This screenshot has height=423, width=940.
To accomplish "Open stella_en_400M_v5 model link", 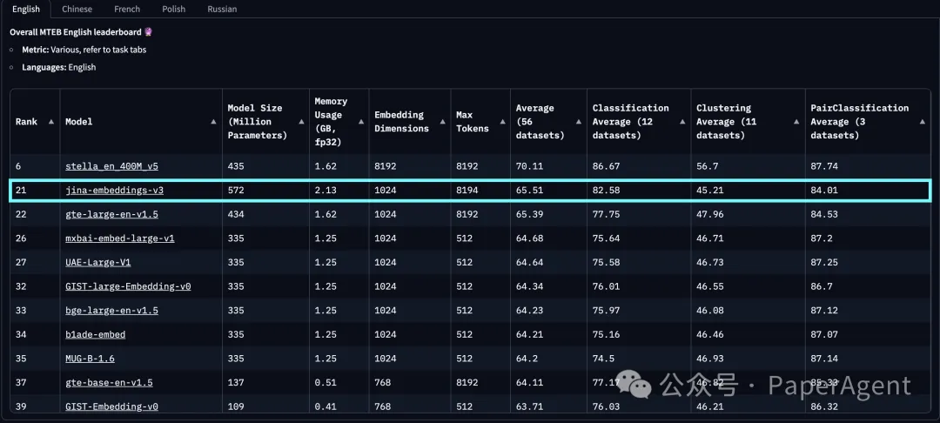I will [111, 166].
